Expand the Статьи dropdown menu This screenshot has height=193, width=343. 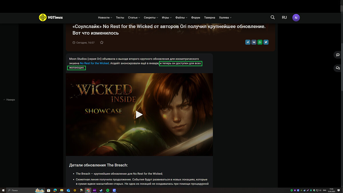pyautogui.click(x=134, y=17)
